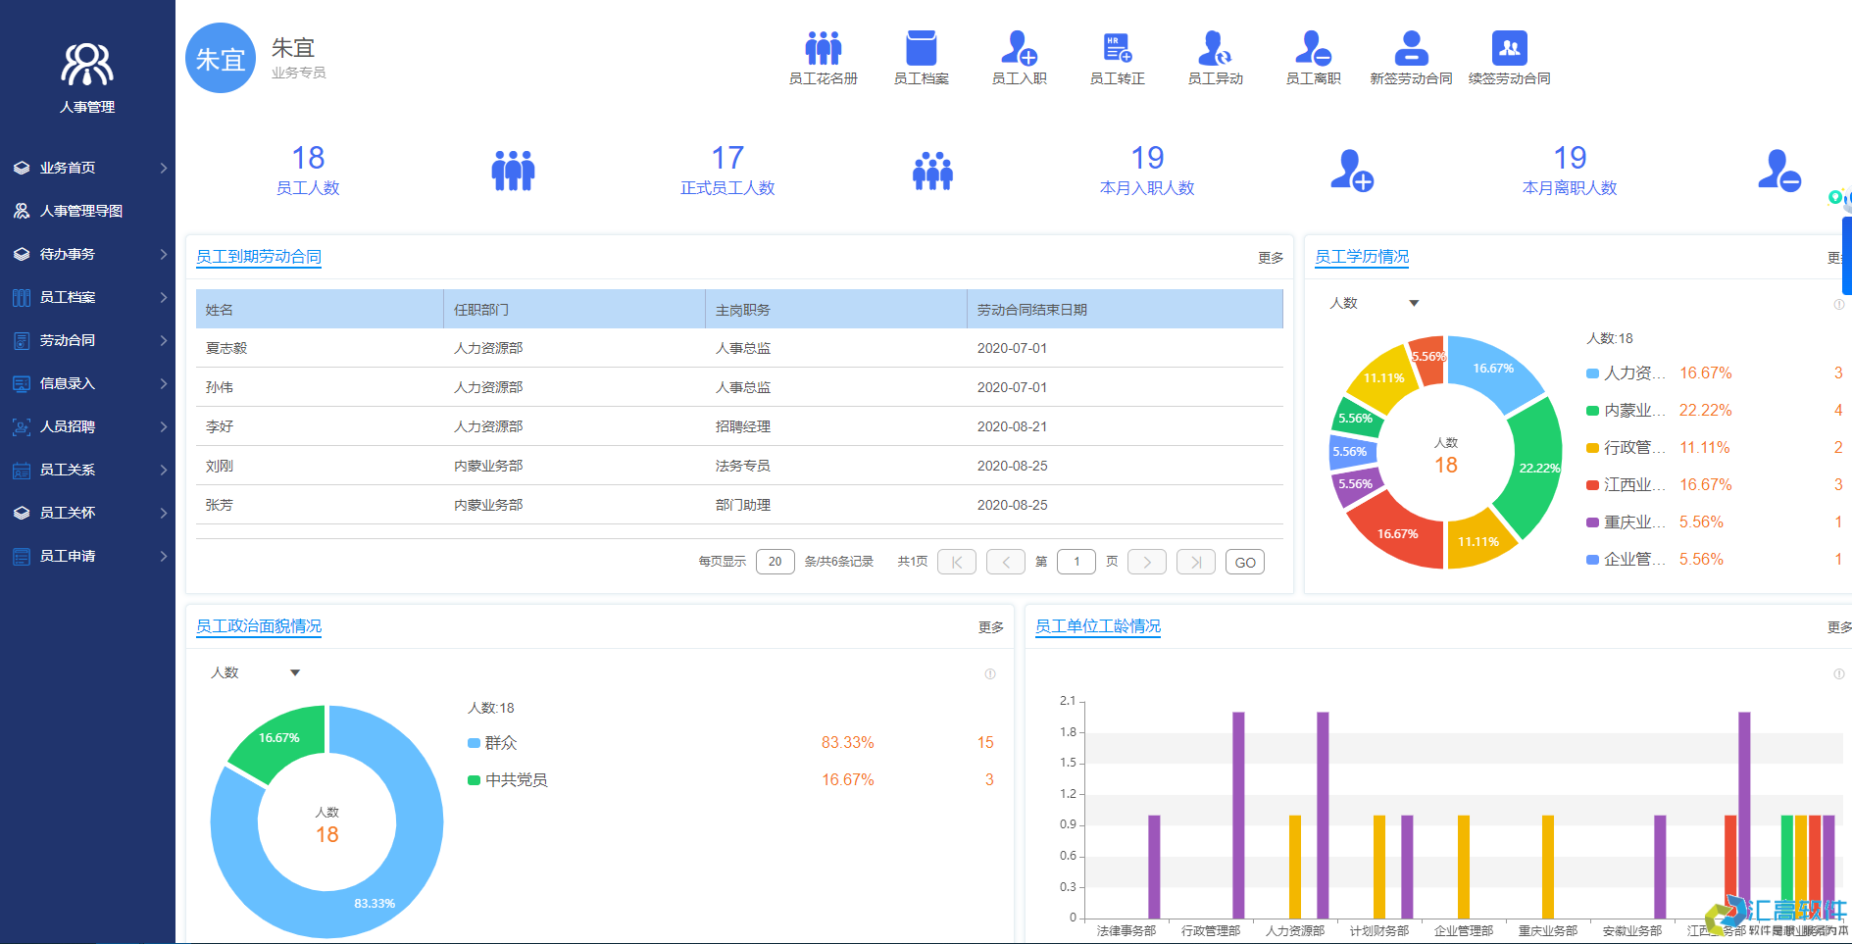This screenshot has height=944, width=1852.
Task: Open the 人数 dropdown in 员工学历情况 panel
Action: click(1373, 303)
